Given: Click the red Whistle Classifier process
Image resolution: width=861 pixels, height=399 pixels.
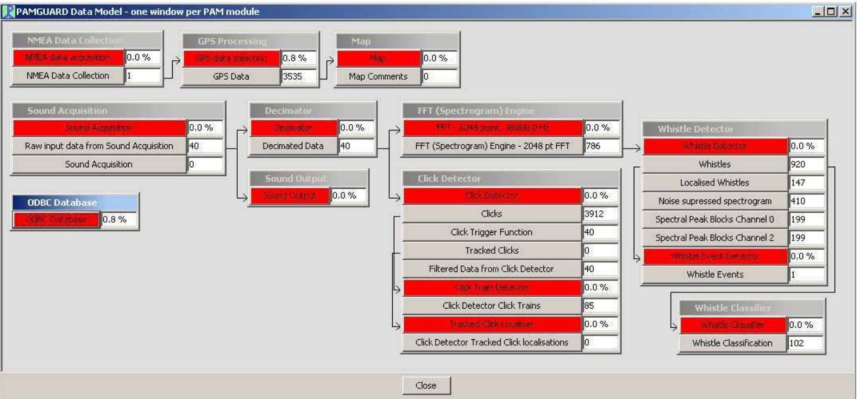Looking at the screenshot, I should [x=733, y=325].
